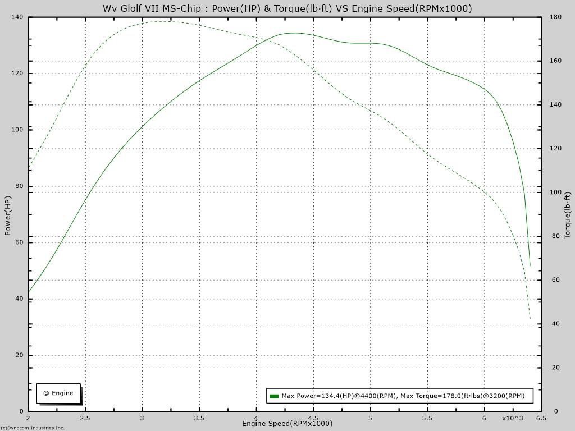Viewport: 575px width, 431px height.
Task: Click the 2.5 tick on RPM axis
Action: point(85,418)
